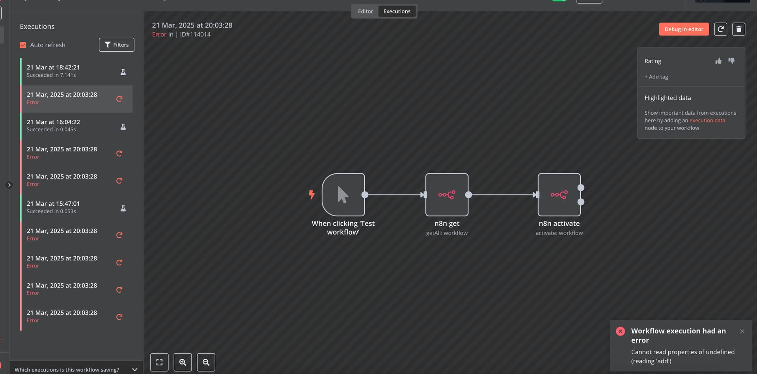This screenshot has width=757, height=374.
Task: Click the Debug in editor button
Action: pyautogui.click(x=684, y=29)
